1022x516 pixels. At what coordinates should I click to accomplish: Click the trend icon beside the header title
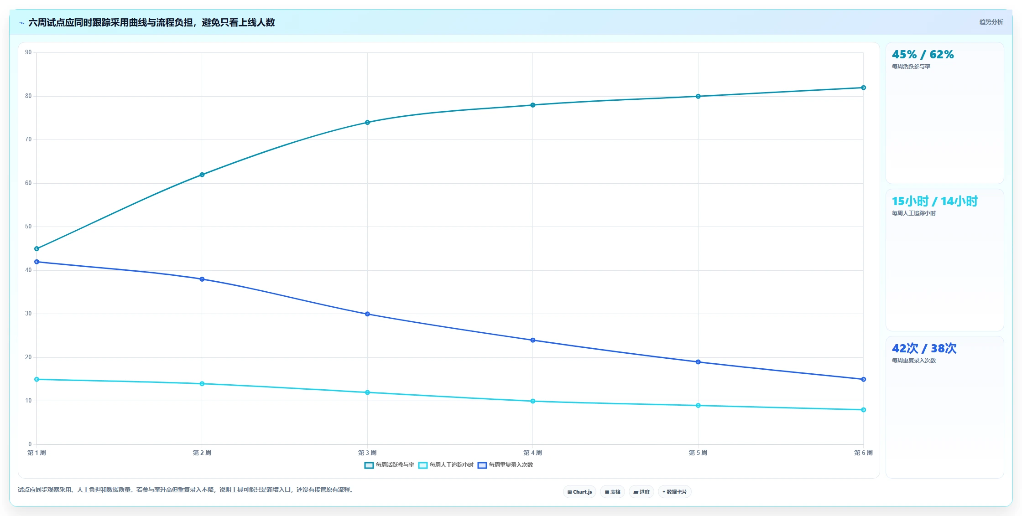coord(21,23)
